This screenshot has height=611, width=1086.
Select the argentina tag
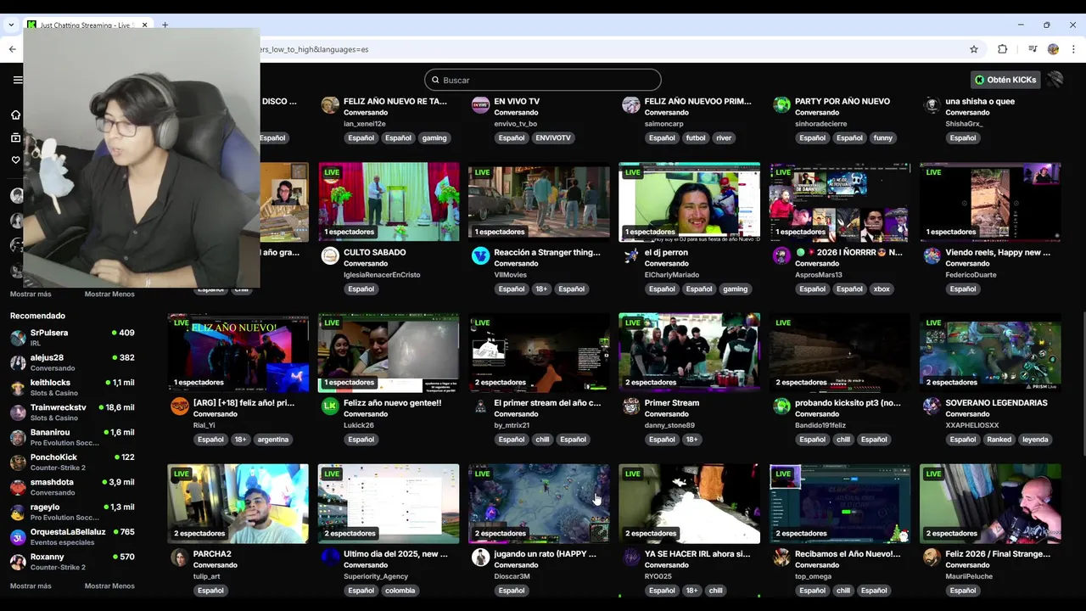[x=273, y=440]
